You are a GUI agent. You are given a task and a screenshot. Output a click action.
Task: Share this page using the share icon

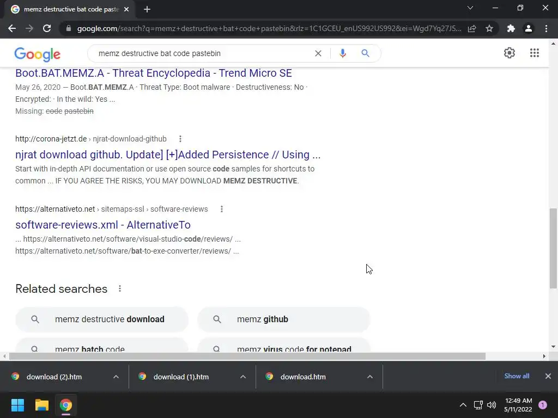pos(472,28)
